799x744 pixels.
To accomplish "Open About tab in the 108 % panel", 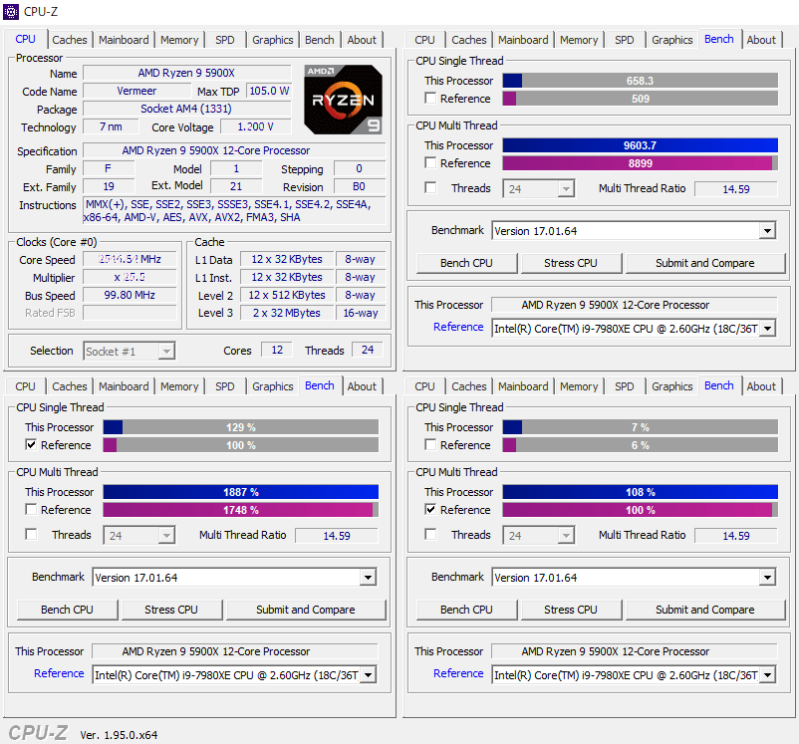I will [x=761, y=386].
